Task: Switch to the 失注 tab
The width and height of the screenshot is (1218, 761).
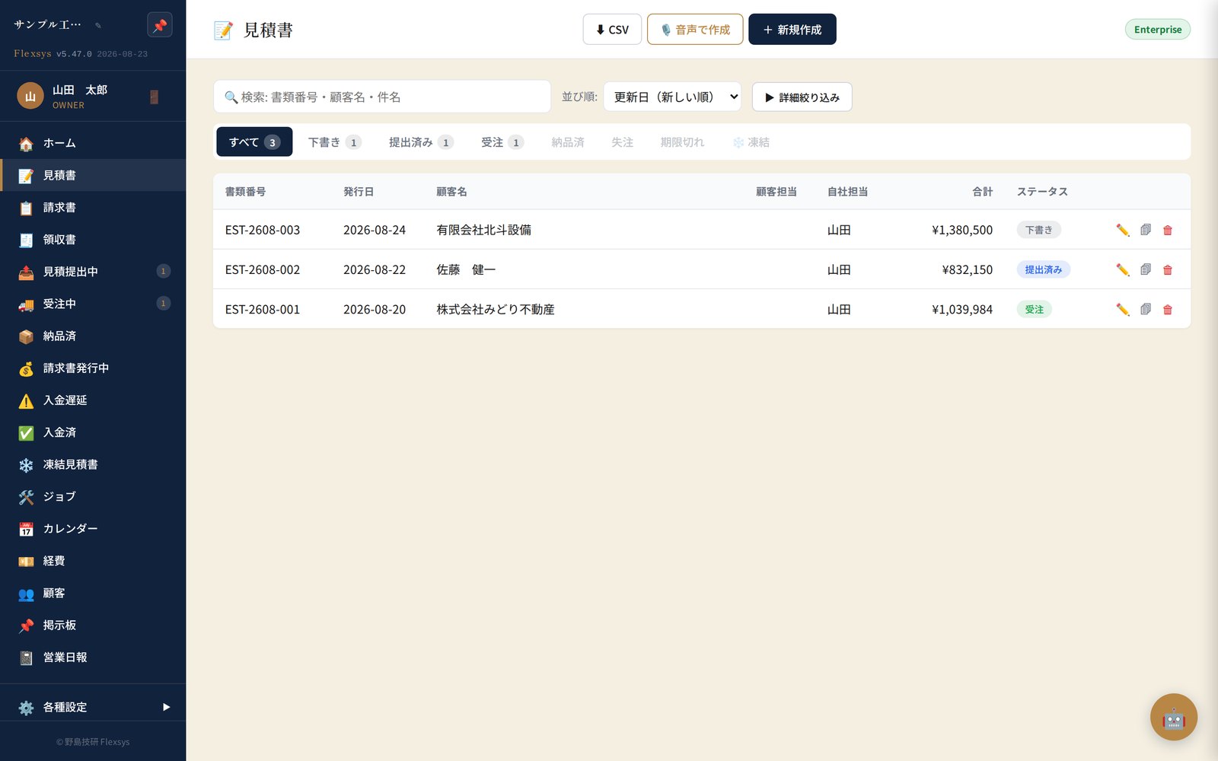Action: pos(622,142)
